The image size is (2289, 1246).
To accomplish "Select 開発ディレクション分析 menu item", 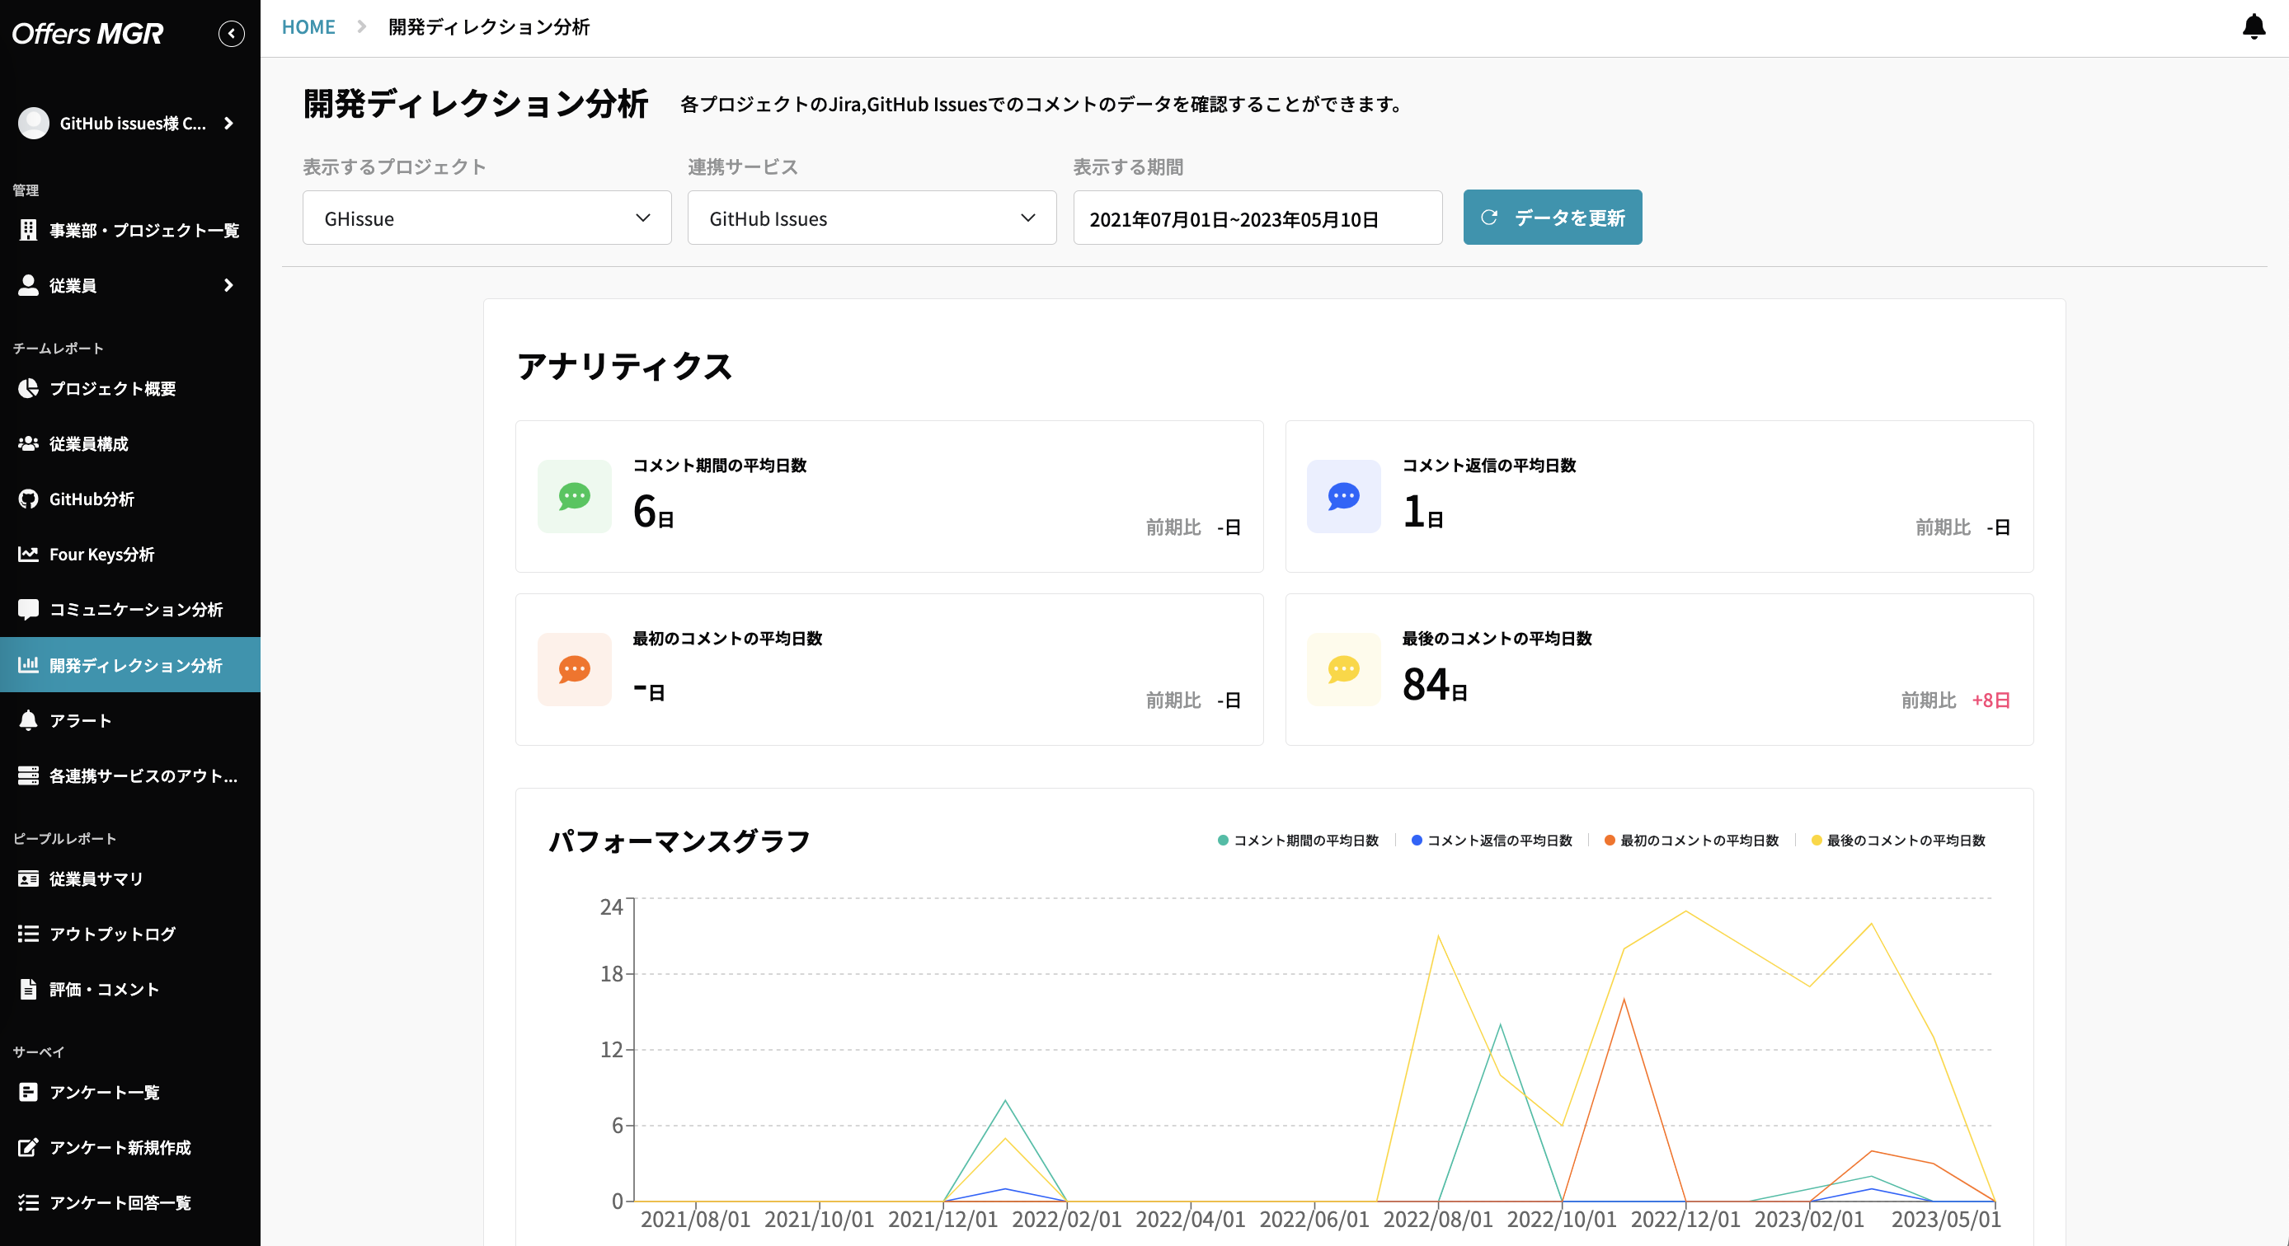I will (x=129, y=664).
